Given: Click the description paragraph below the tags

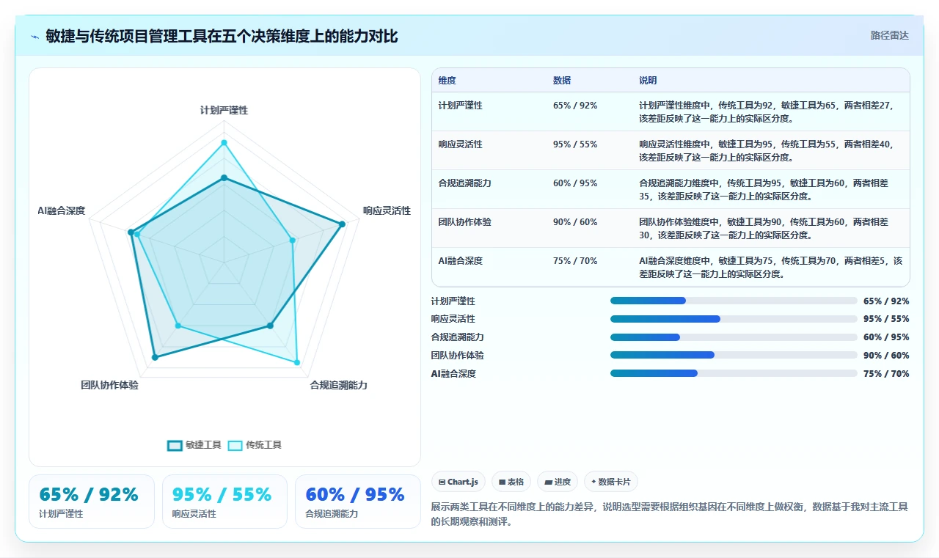Looking at the screenshot, I should coord(670,515).
